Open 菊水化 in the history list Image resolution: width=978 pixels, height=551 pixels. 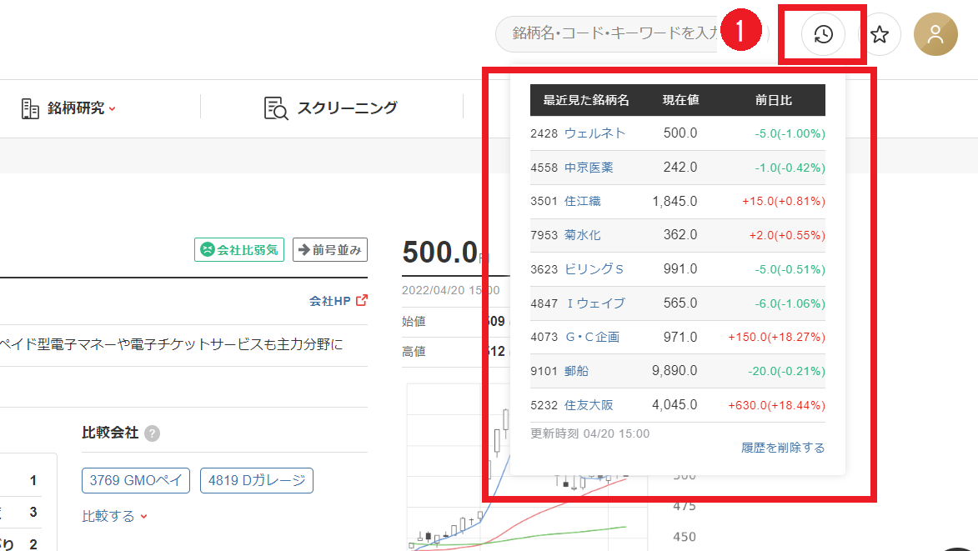tap(583, 235)
